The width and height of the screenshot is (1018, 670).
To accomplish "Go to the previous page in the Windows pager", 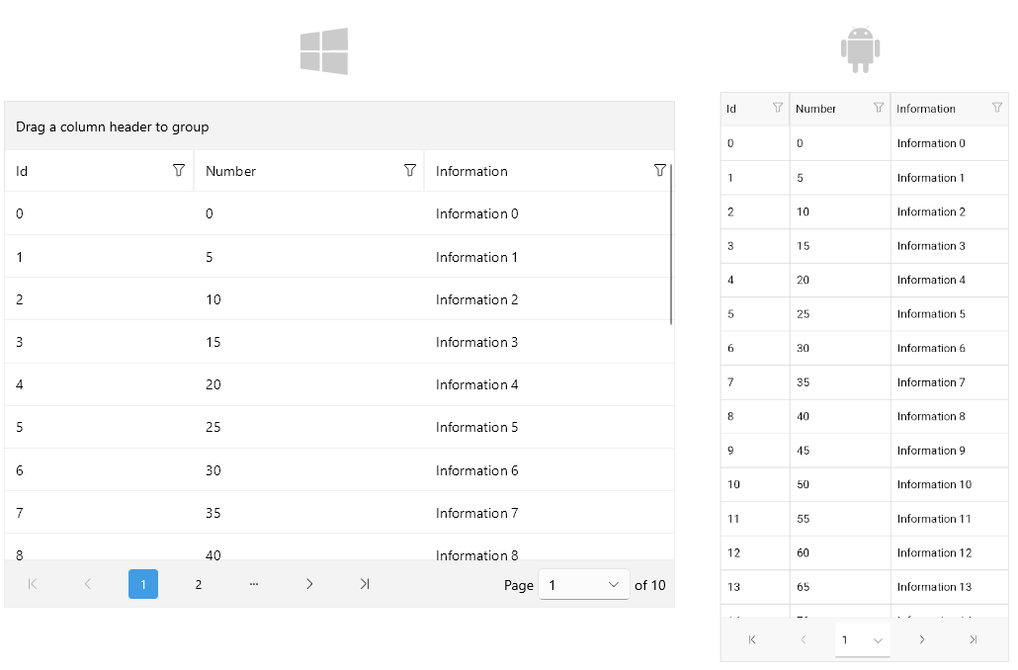I will 88,584.
